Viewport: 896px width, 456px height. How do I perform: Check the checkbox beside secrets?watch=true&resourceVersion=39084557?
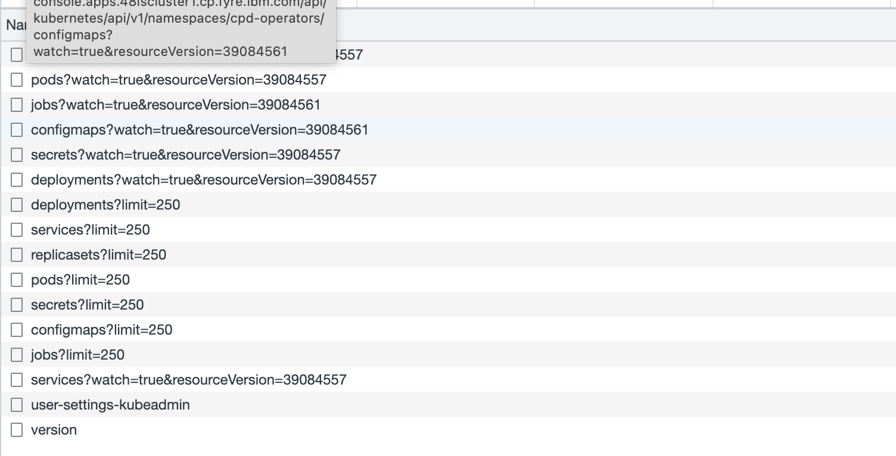point(16,154)
